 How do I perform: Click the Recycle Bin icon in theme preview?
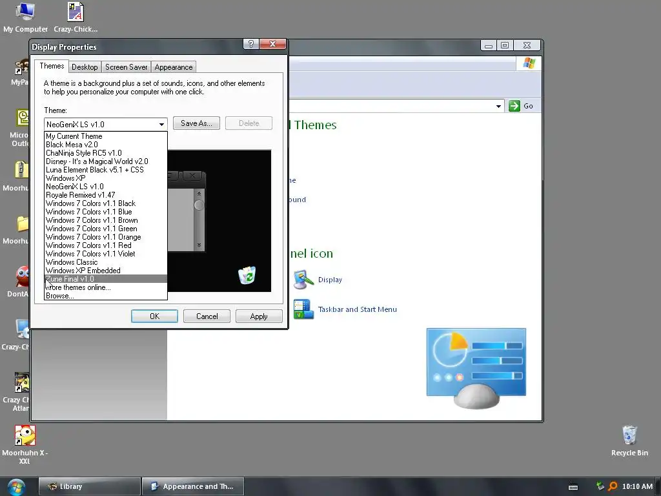[x=247, y=275]
